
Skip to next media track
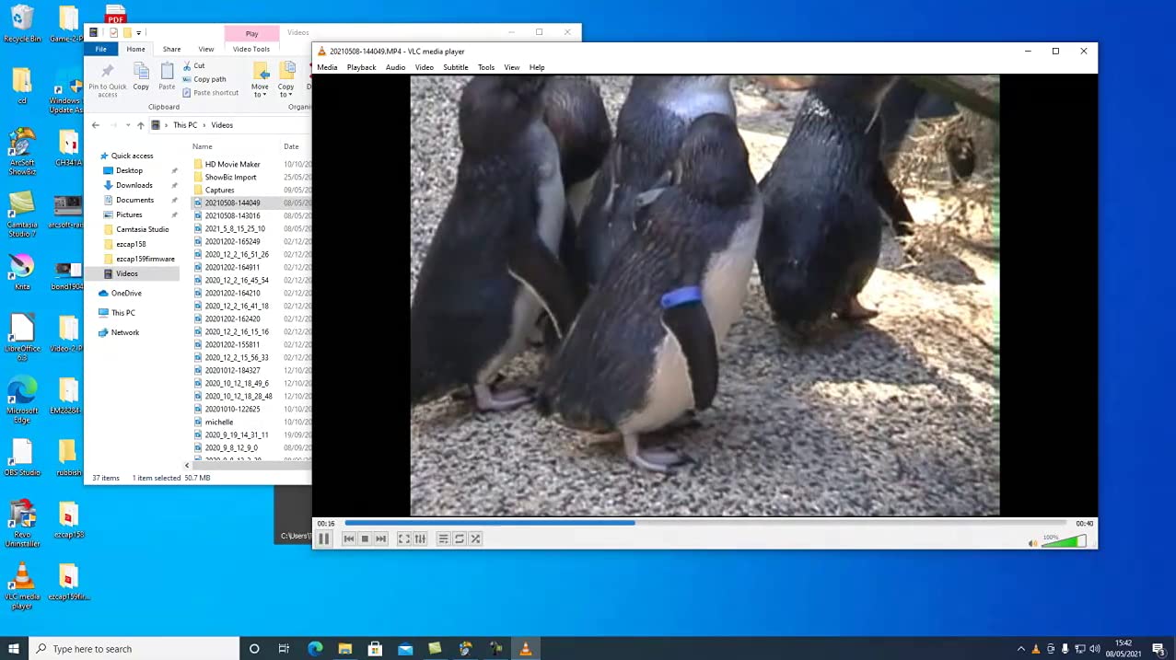(x=381, y=539)
